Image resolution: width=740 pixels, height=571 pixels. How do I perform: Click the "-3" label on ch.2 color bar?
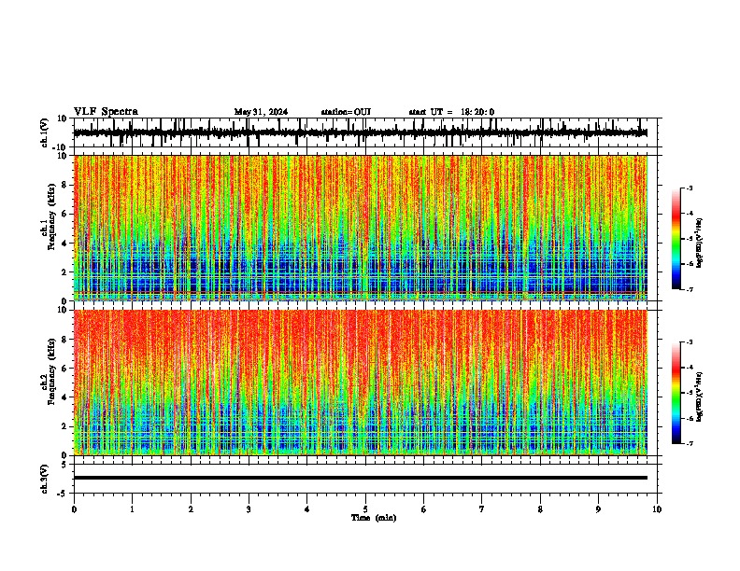tap(689, 342)
